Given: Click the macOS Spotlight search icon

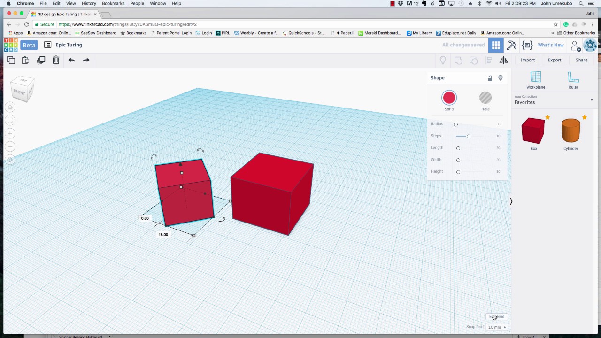Looking at the screenshot, I should coord(581,3).
